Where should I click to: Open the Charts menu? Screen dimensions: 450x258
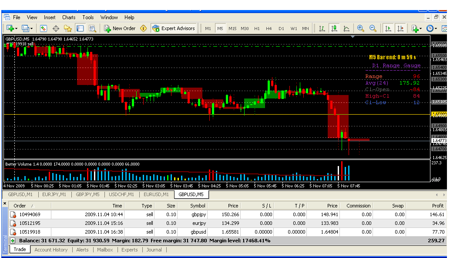click(69, 17)
